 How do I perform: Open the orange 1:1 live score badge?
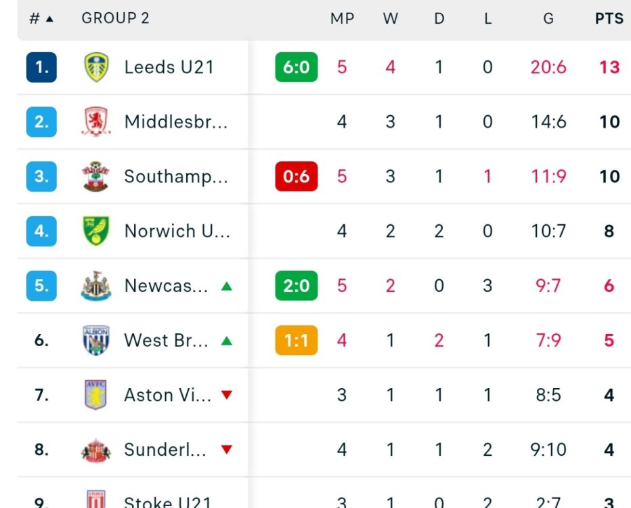coord(296,340)
